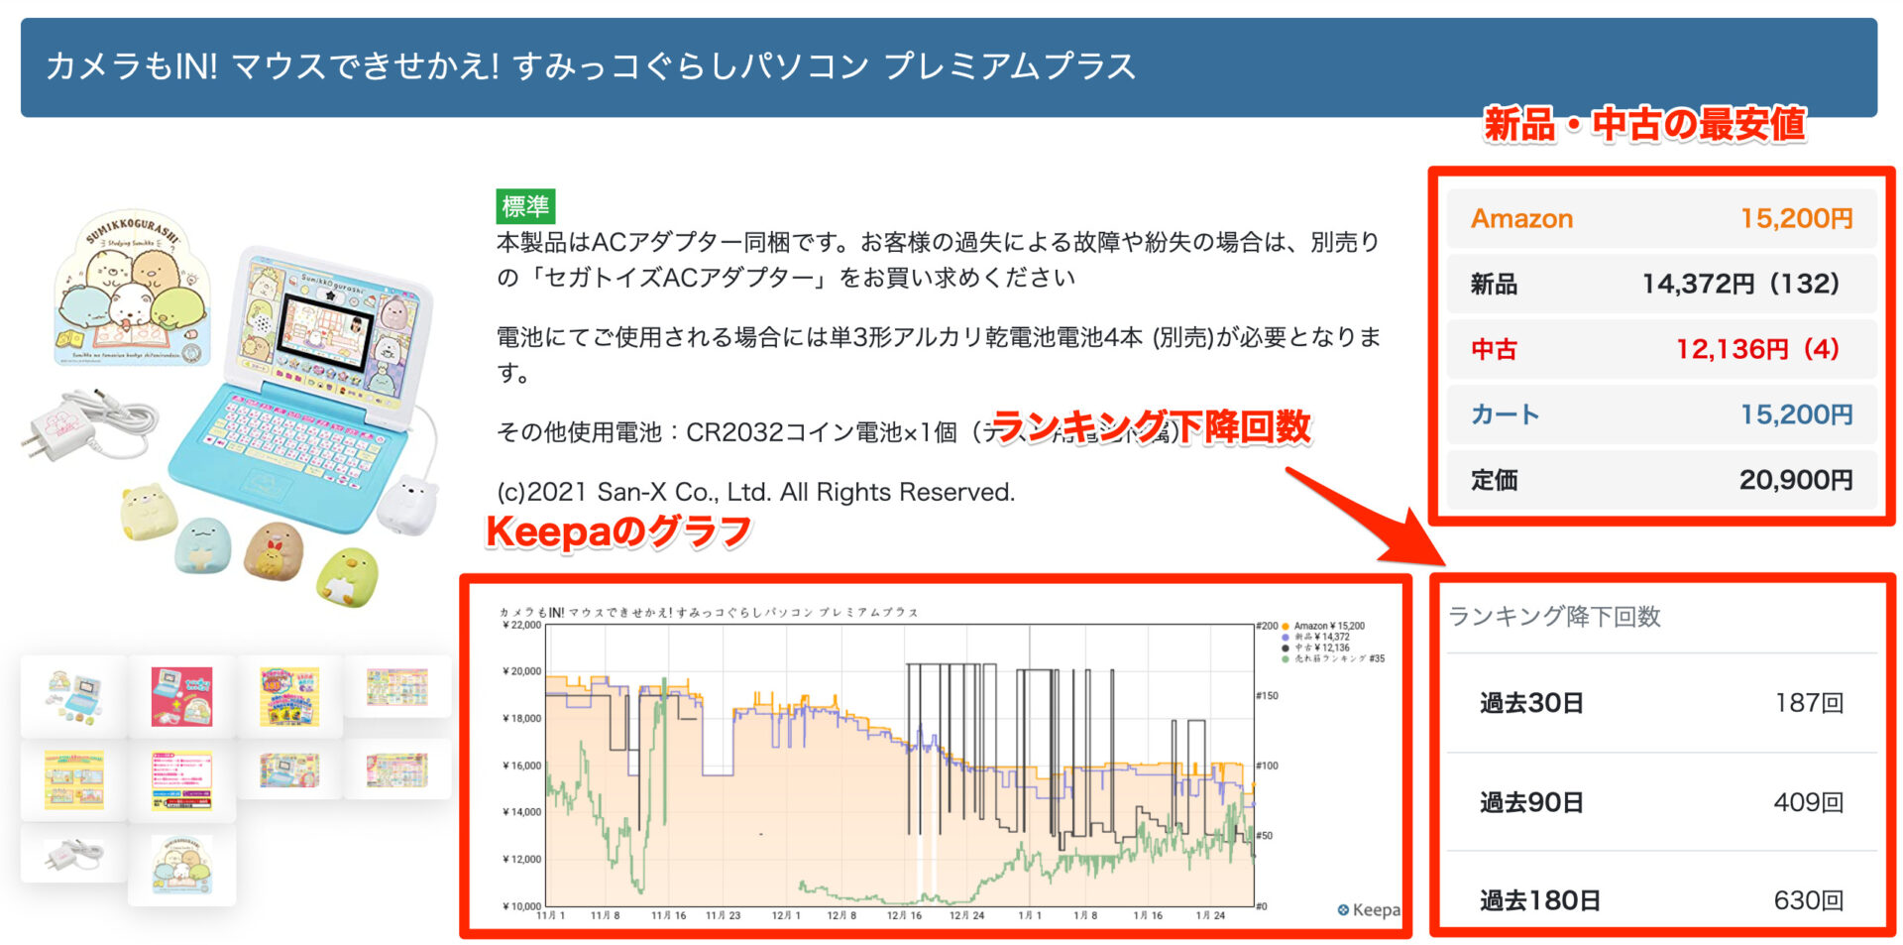
Task: View the product box front thumbnail
Action: point(289,769)
